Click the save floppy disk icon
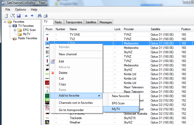Screen dimensions: 194x125 (x=18, y=16)
